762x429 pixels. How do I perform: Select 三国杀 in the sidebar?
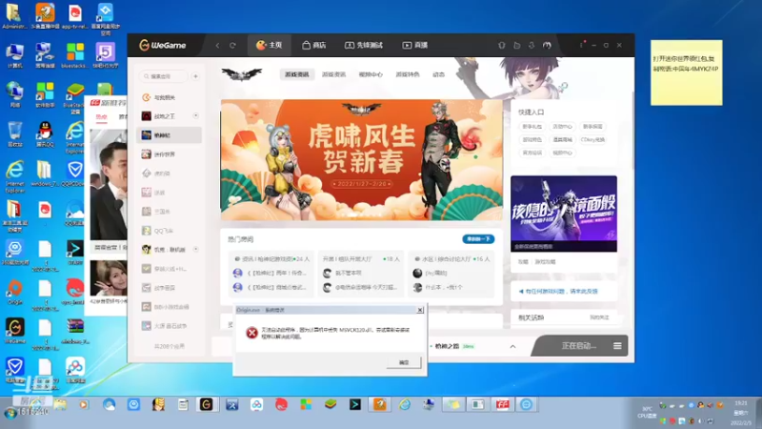click(169, 212)
